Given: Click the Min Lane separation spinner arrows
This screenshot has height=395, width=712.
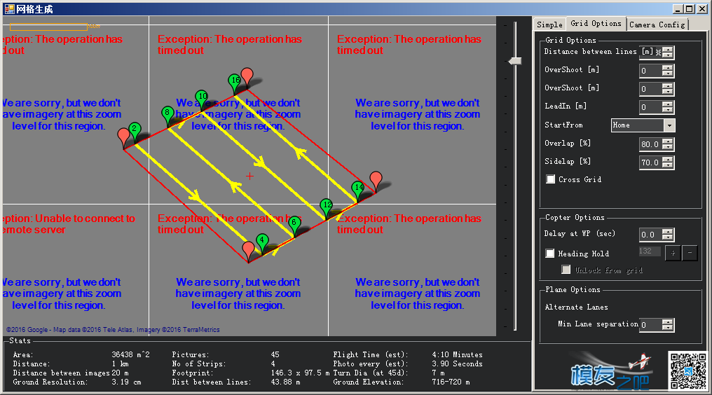Looking at the screenshot, I should tap(667, 325).
